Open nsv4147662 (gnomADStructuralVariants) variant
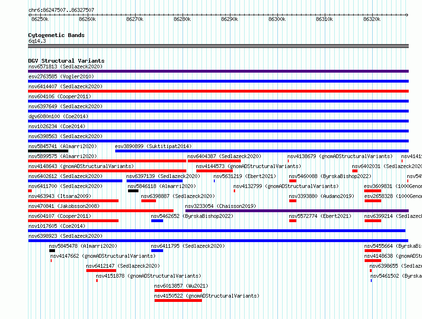This screenshot has width=422, height=319. (103, 256)
